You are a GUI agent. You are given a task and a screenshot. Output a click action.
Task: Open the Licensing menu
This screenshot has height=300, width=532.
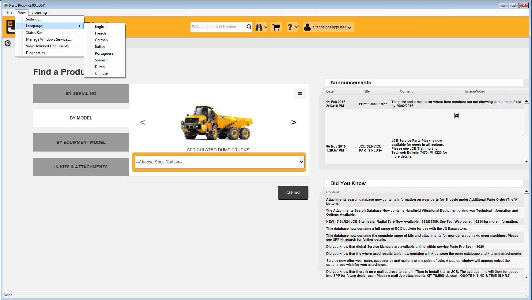click(39, 13)
